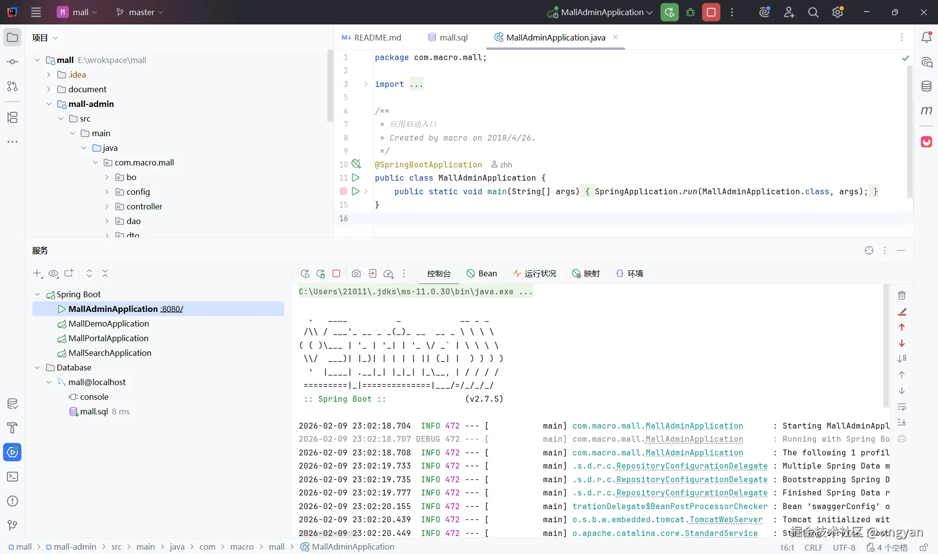The width and height of the screenshot is (938, 554).
Task: Click the green debug bug icon in the title bar
Action: coord(690,12)
